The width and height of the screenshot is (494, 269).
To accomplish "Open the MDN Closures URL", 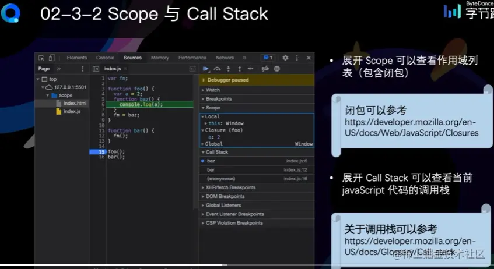I will [x=411, y=128].
